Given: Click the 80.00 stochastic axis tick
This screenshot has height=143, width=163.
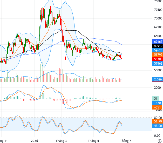Looking at the screenshot, I should pyautogui.click(x=158, y=118).
